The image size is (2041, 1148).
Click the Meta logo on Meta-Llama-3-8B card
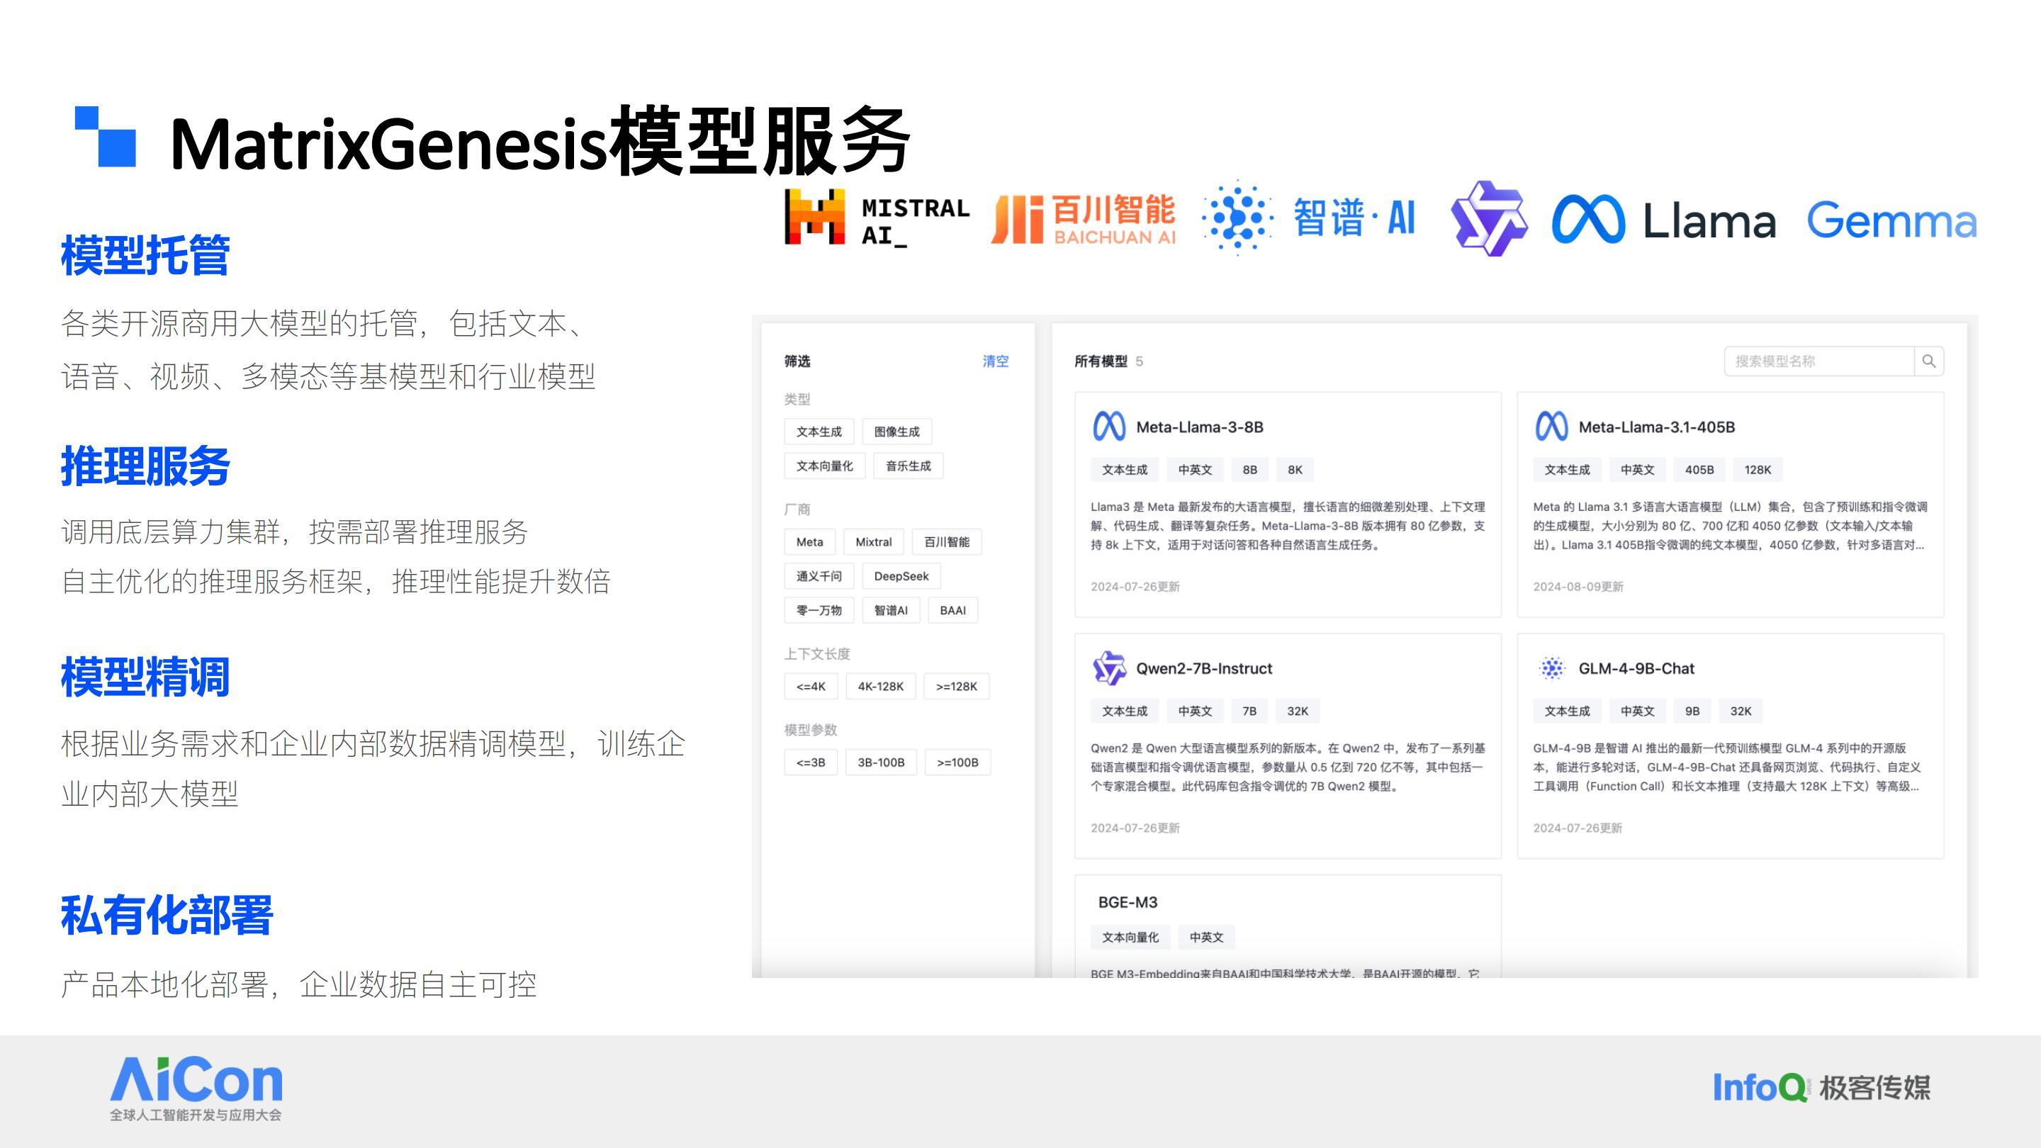[x=1108, y=426]
